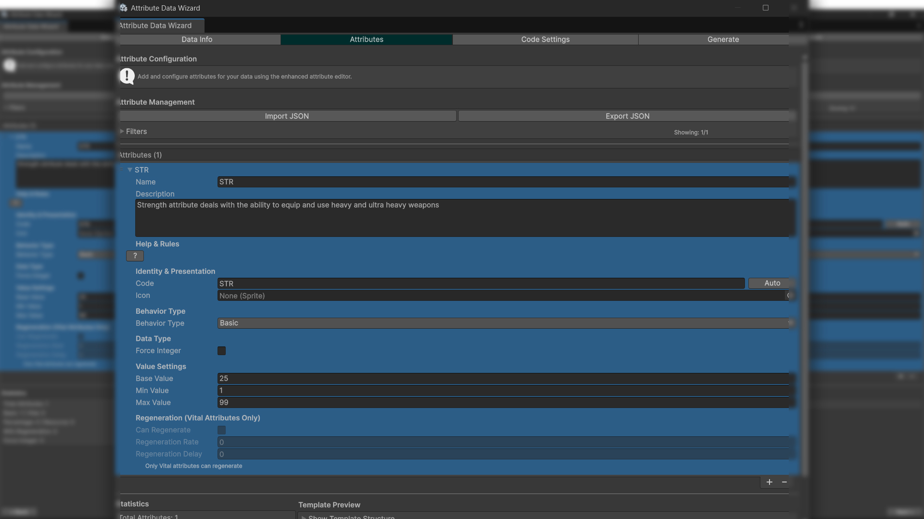Collapse the STR attribute foldout arrow
Viewport: 924px width, 519px height.
pos(129,170)
